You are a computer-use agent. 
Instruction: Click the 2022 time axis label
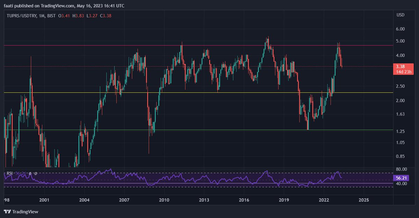[x=324, y=200]
